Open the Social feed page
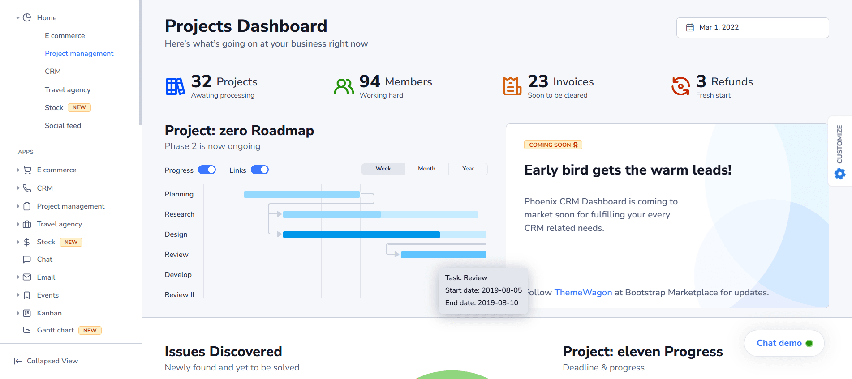852x379 pixels. pyautogui.click(x=63, y=126)
